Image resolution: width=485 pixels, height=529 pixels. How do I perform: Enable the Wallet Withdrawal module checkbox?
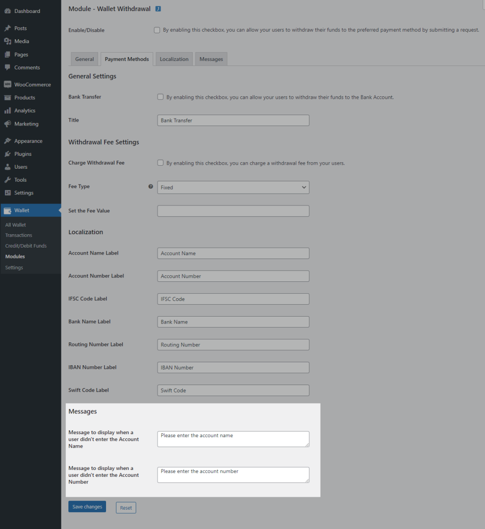tap(157, 30)
